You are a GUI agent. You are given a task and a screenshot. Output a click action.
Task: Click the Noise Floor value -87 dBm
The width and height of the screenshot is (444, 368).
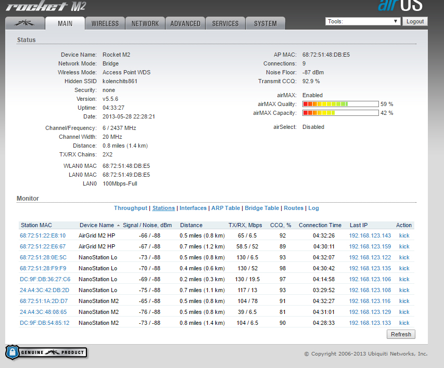point(313,72)
